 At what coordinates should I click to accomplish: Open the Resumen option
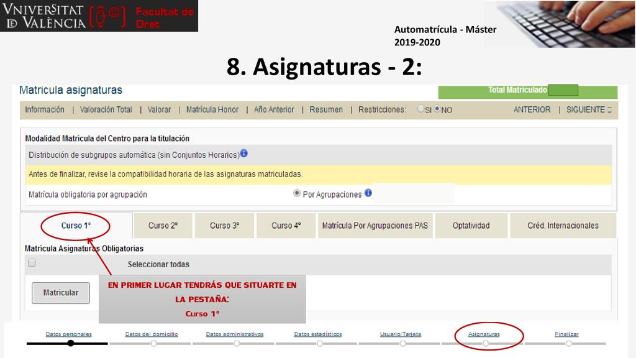pyautogui.click(x=326, y=109)
